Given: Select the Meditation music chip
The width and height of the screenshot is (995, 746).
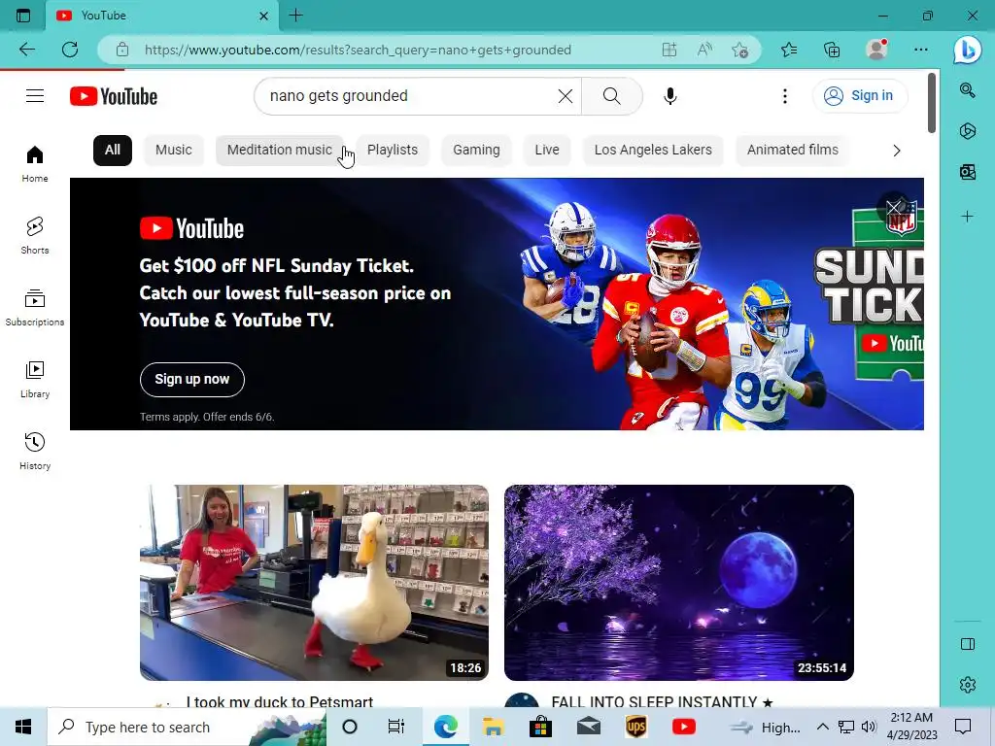Looking at the screenshot, I should (x=279, y=151).
